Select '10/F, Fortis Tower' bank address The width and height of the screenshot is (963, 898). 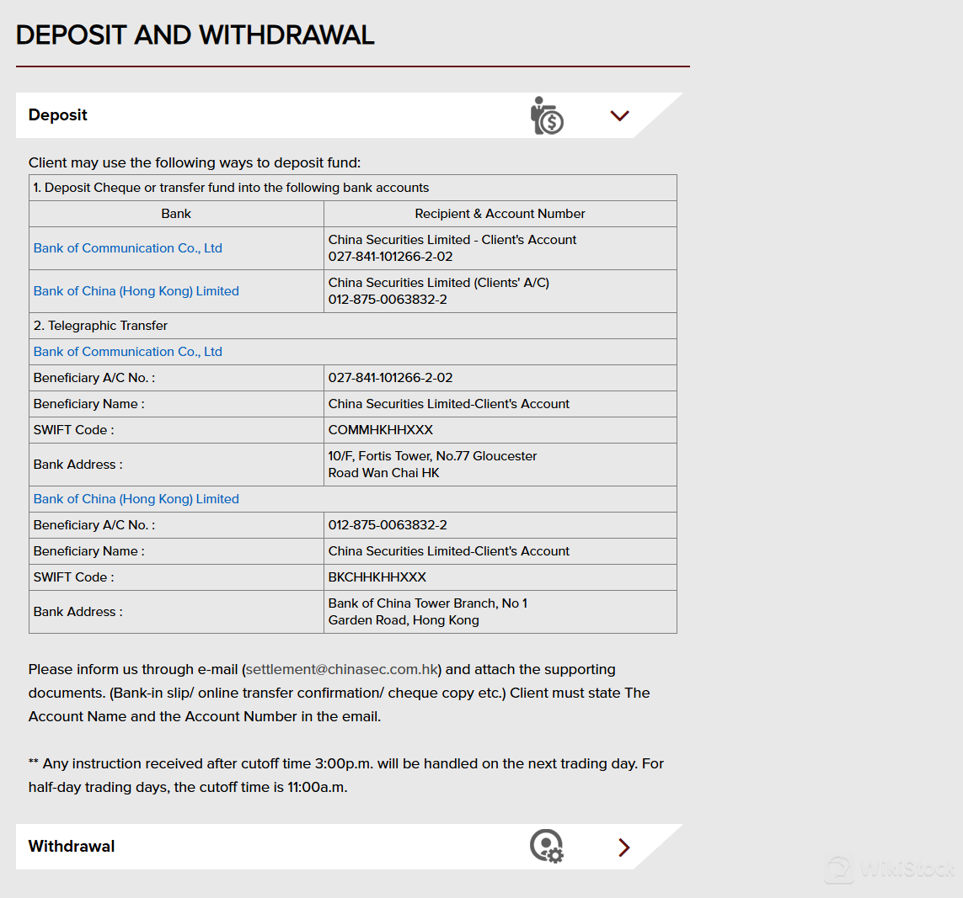click(x=432, y=465)
